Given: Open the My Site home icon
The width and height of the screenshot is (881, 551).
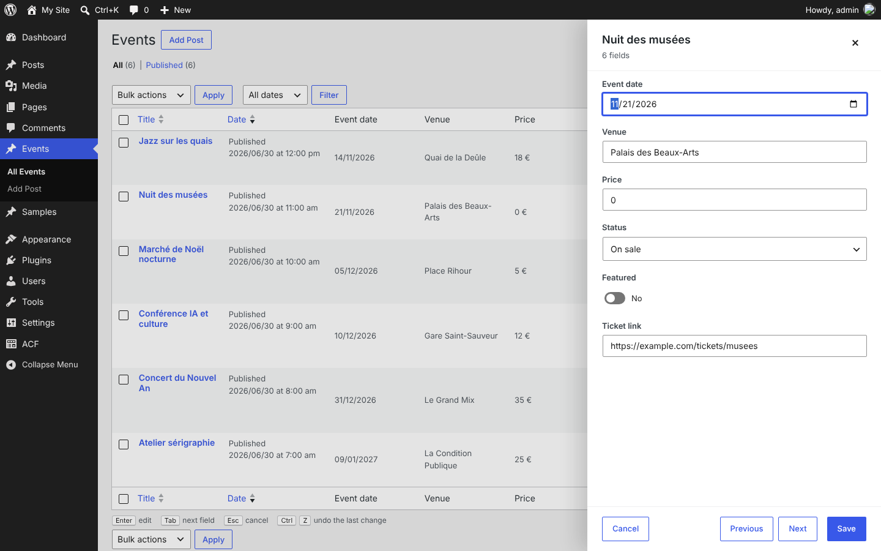Looking at the screenshot, I should coord(32,10).
